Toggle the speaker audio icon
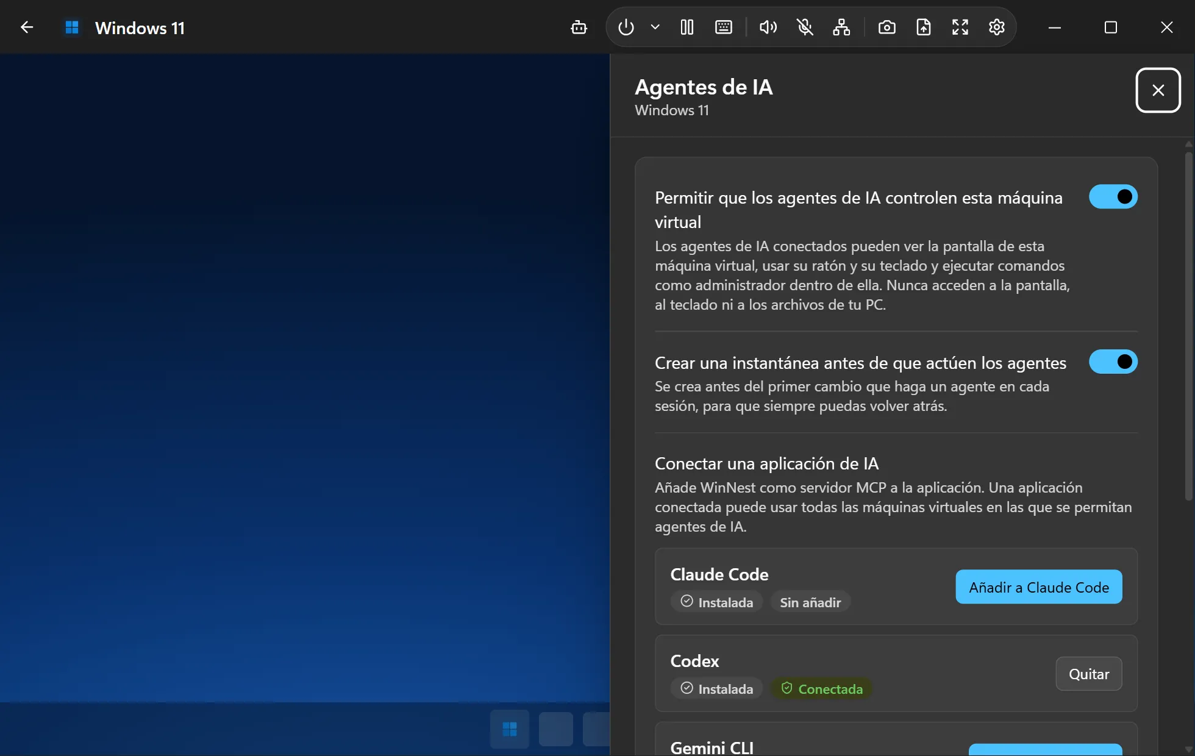Viewport: 1195px width, 756px height. [x=768, y=27]
